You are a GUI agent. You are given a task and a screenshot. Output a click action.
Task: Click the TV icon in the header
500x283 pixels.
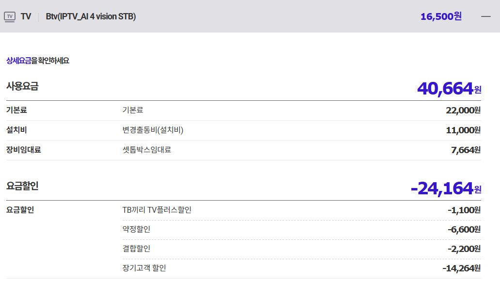10,16
